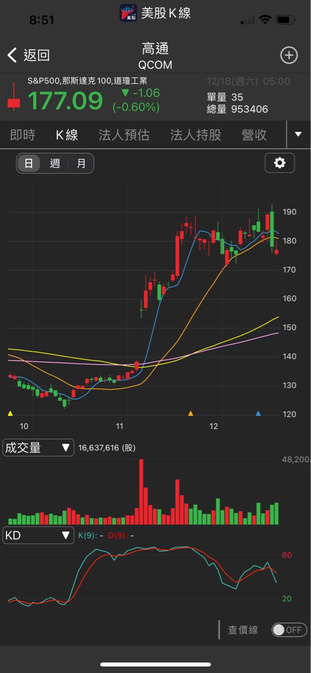311x673 pixels.
Task: Tap the back chevron icon
Action: coord(12,55)
